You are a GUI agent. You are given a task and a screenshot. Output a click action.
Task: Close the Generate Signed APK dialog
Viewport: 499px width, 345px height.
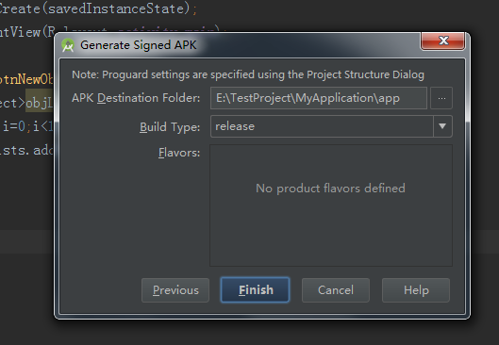point(442,41)
